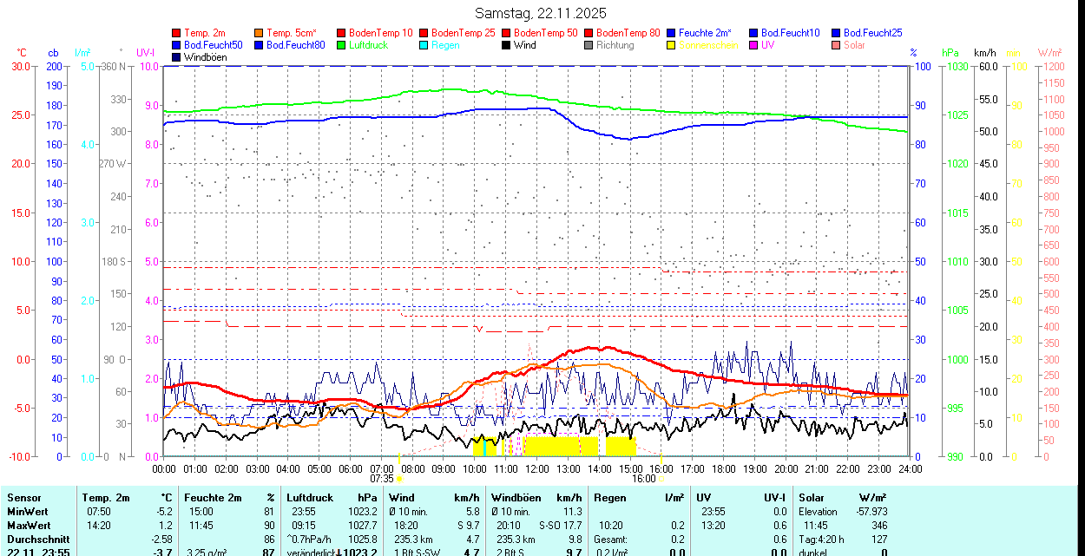The height and width of the screenshot is (556, 1085).
Task: Click the red Temp. 2m legend swatch
Action: click(177, 33)
